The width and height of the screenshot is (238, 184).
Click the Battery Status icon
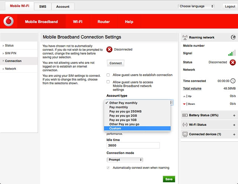coord(185,115)
